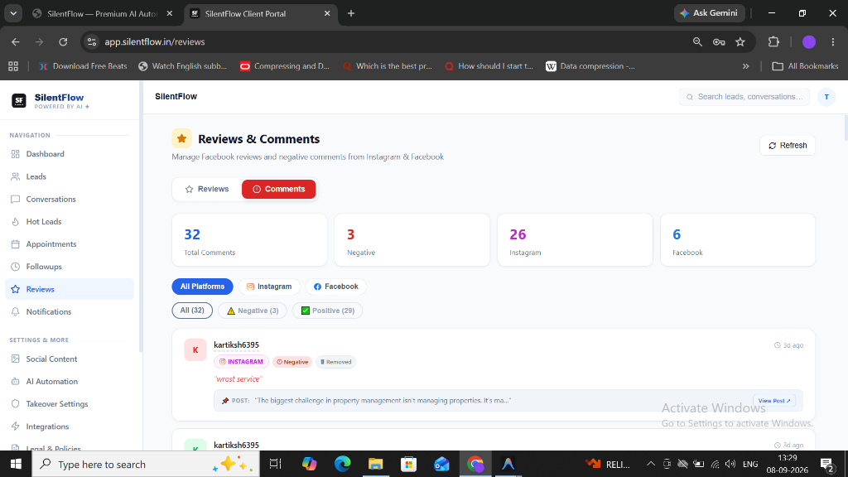
Task: Click Ask Gemini button
Action: pyautogui.click(x=709, y=13)
